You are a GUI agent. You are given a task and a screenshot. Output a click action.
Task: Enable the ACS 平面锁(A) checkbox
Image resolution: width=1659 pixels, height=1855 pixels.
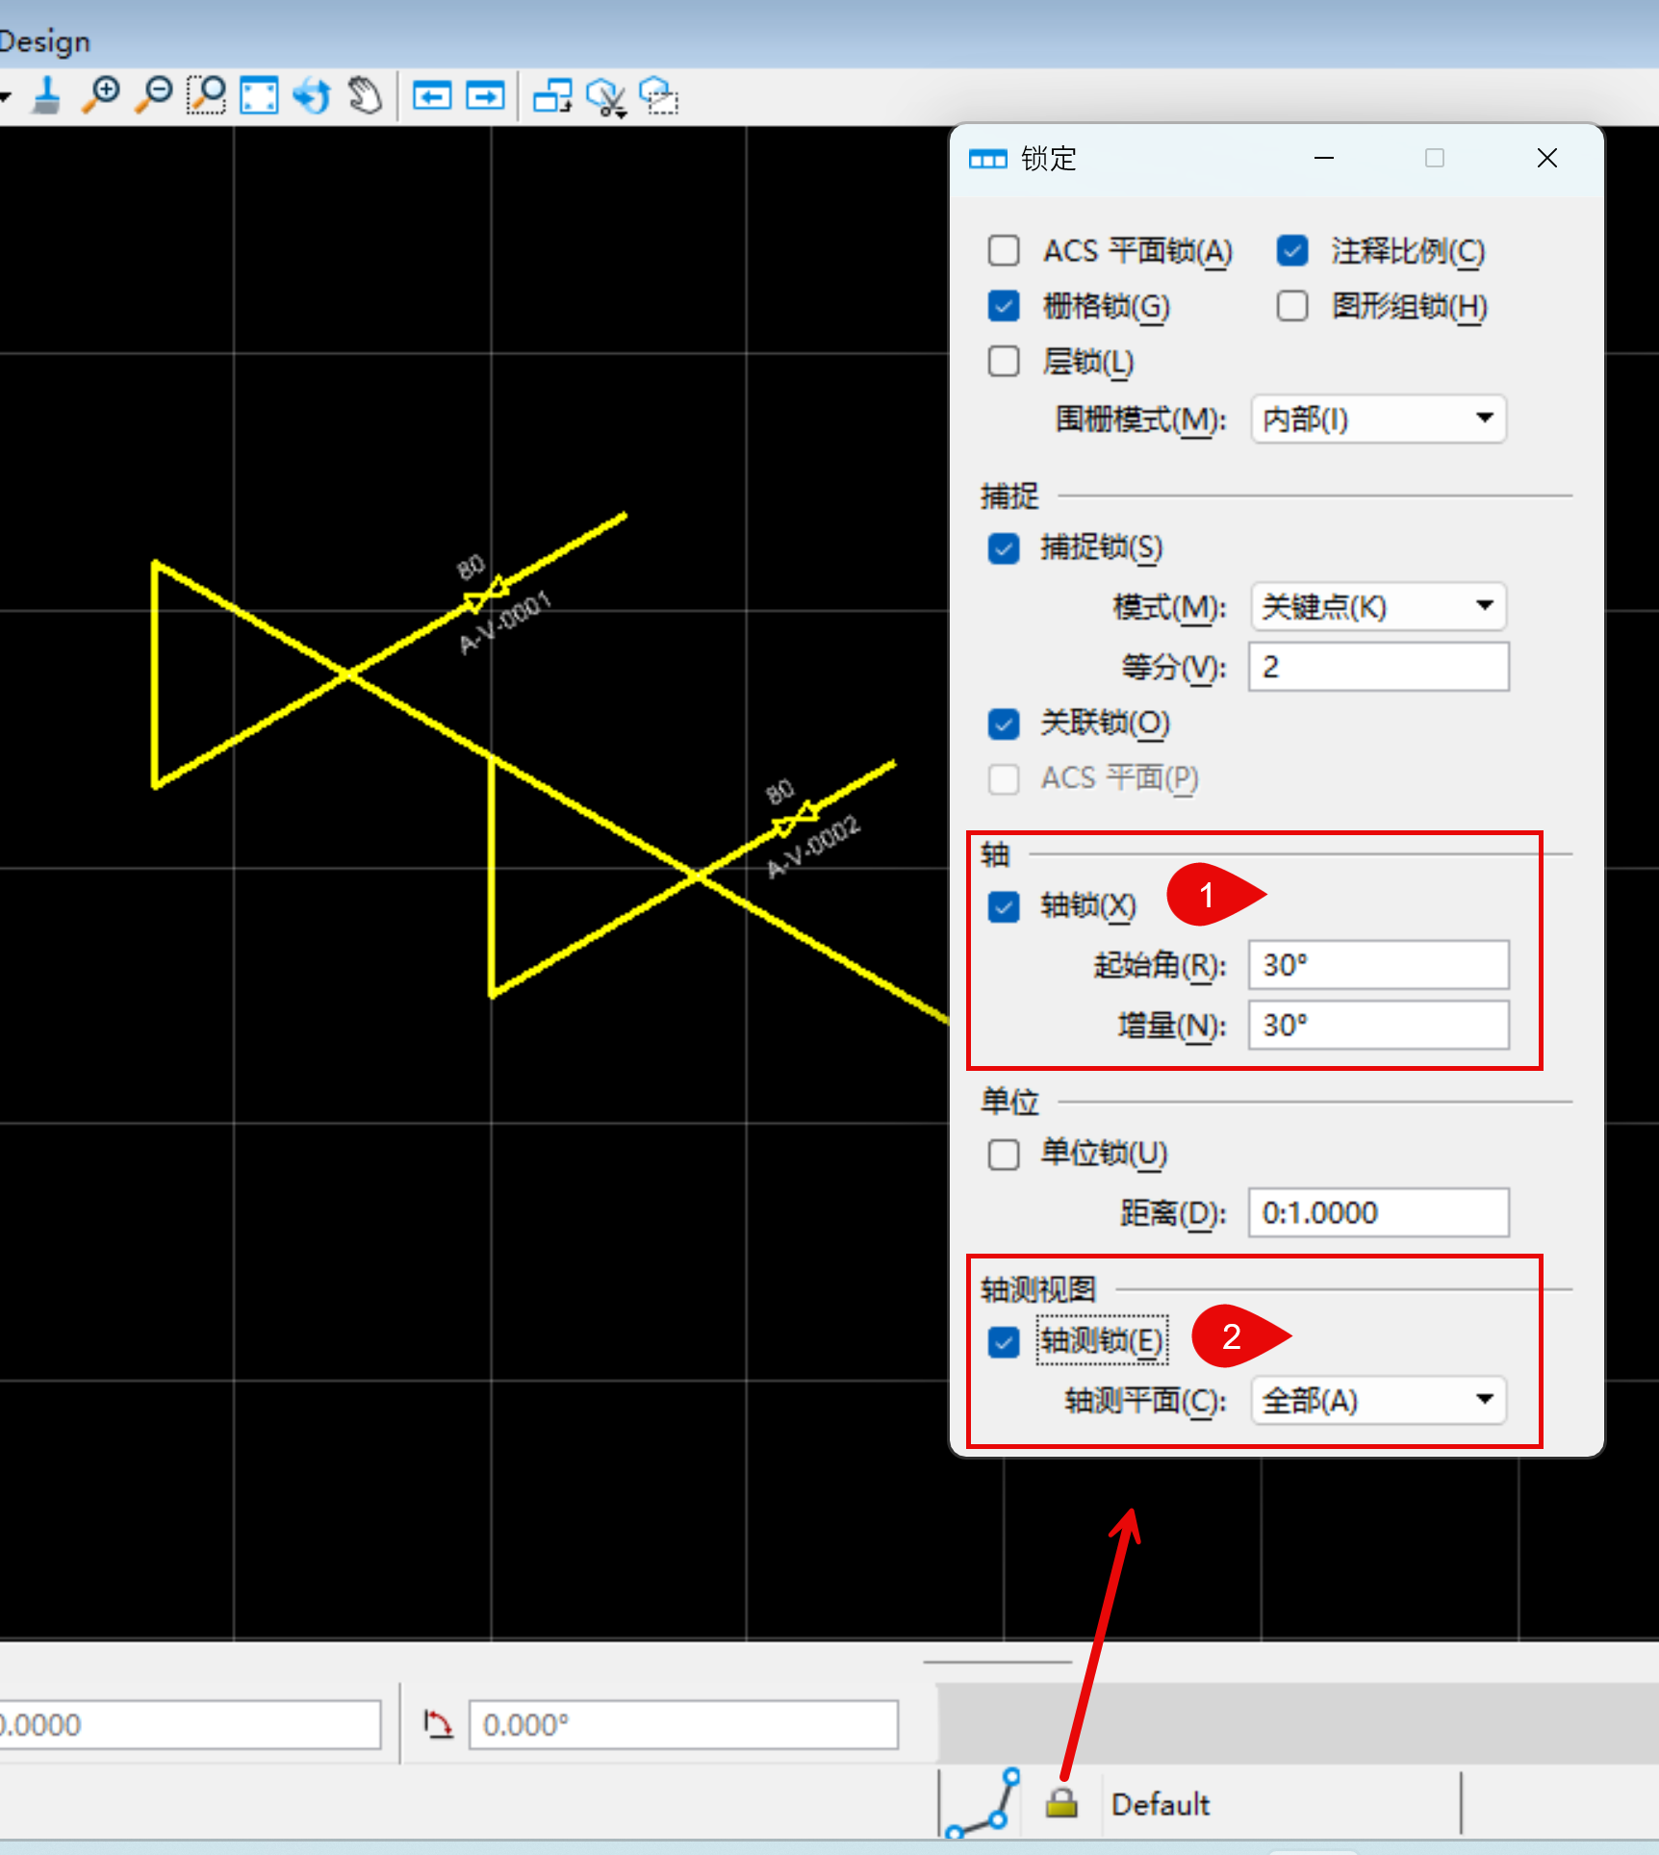point(1004,251)
